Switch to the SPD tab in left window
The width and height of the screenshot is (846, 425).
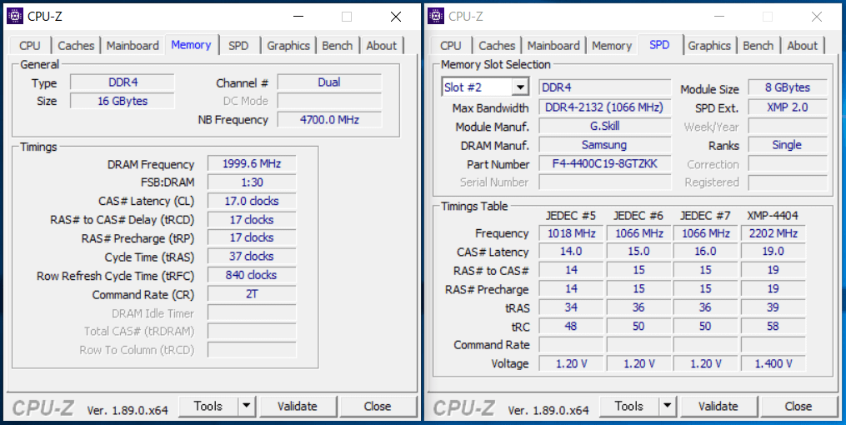(238, 46)
